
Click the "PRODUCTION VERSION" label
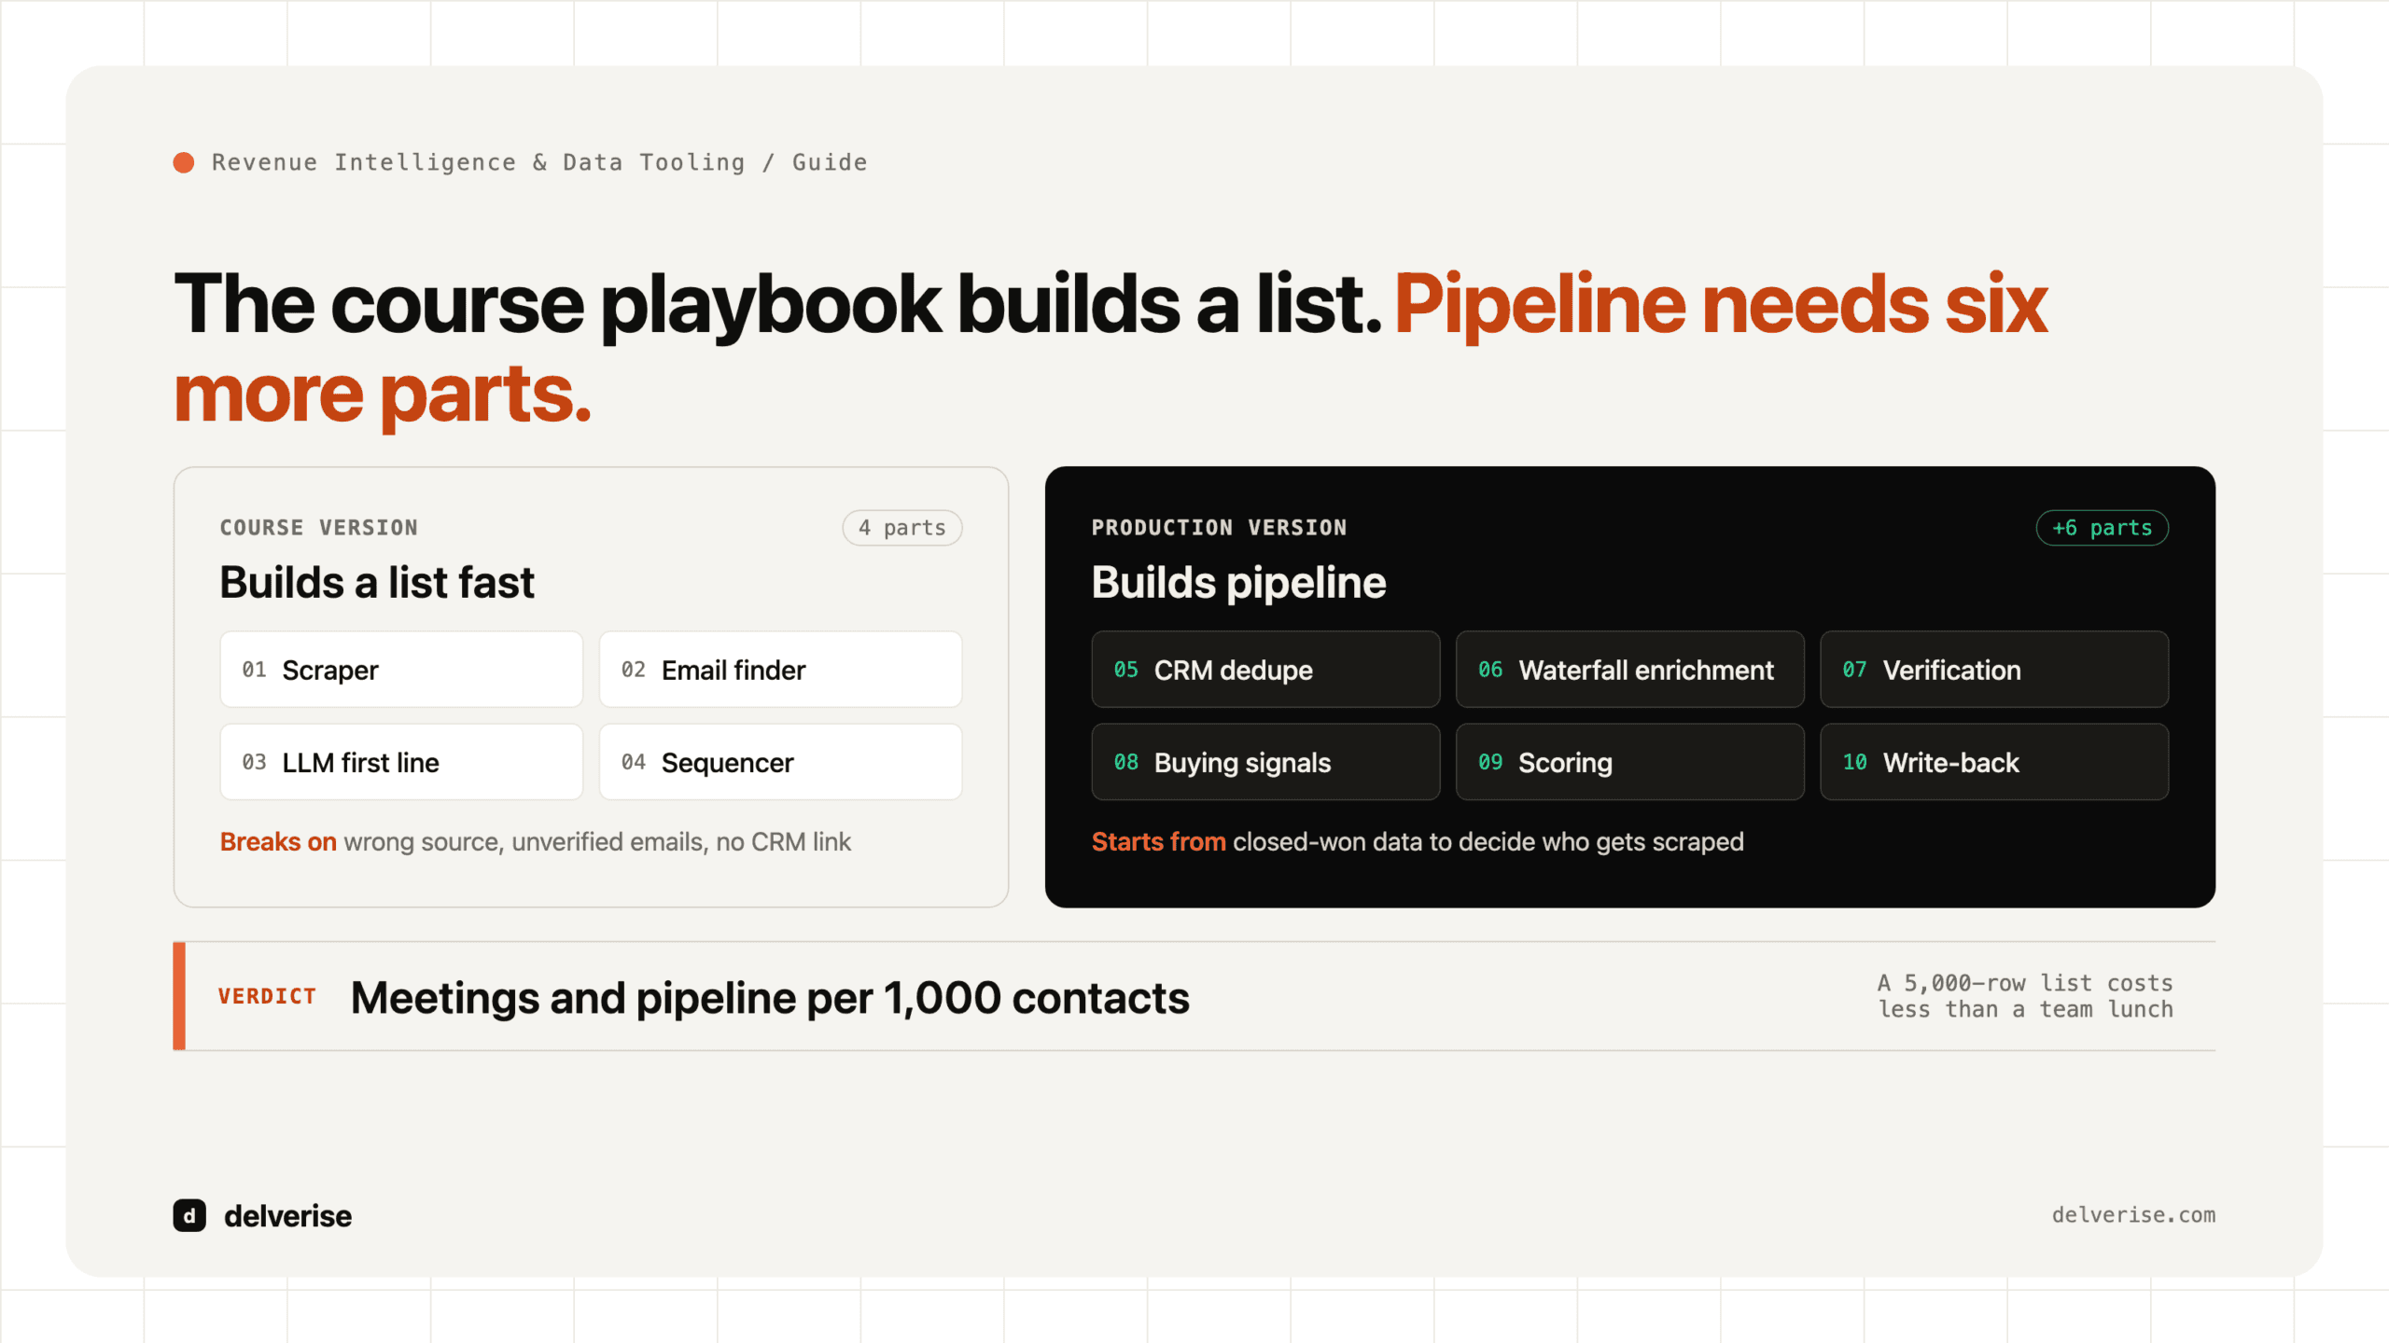1220,528
